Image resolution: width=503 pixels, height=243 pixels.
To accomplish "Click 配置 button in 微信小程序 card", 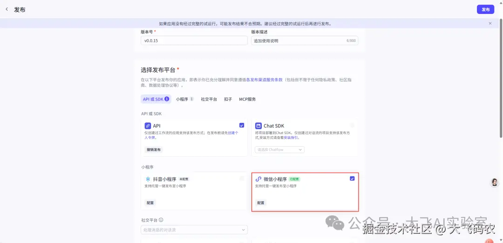I will coord(261,202).
